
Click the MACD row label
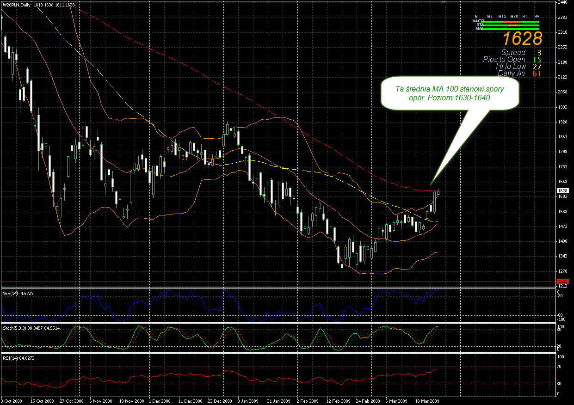tap(478, 21)
